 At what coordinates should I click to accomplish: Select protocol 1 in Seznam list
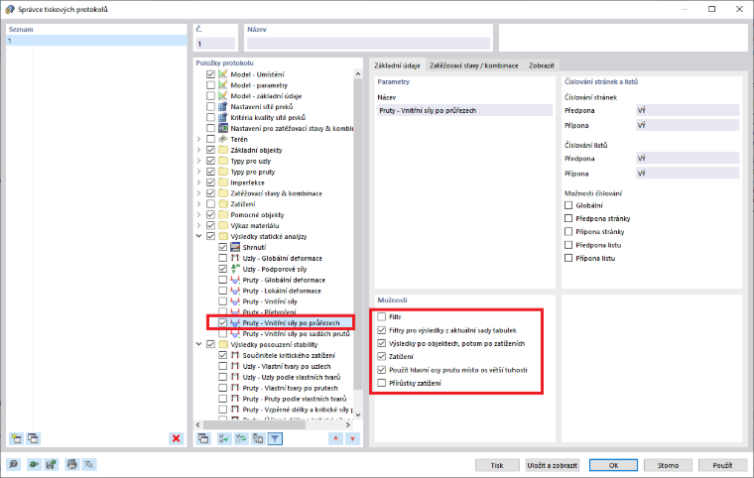(96, 41)
